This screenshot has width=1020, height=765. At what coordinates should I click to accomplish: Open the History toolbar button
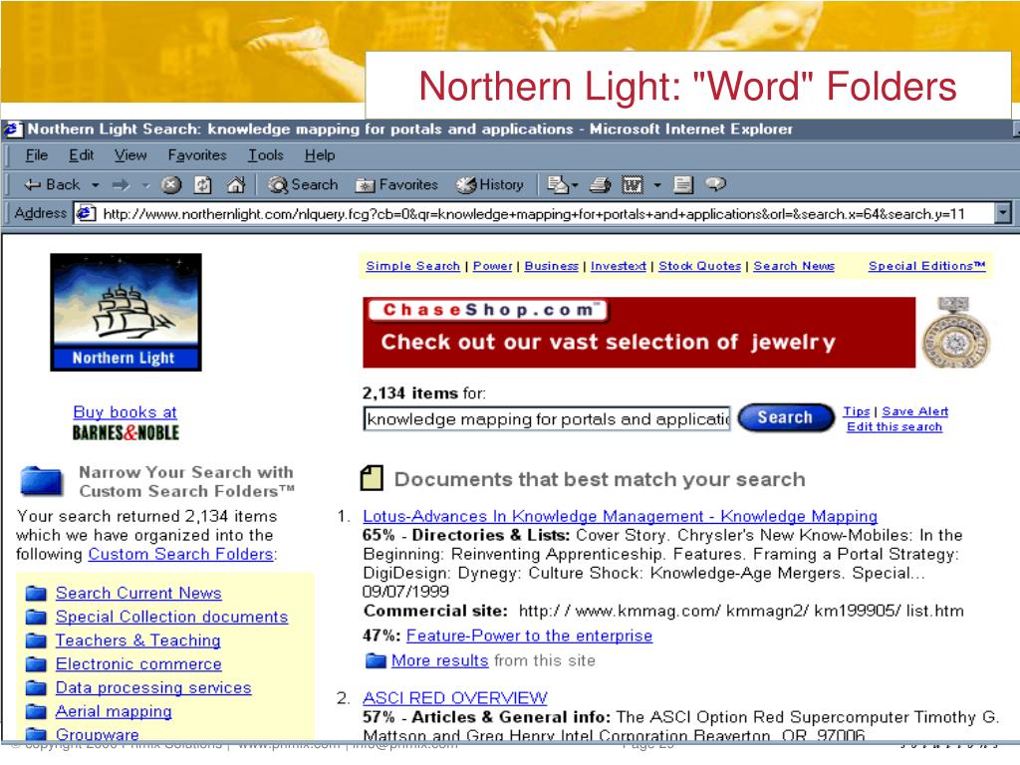pos(489,184)
